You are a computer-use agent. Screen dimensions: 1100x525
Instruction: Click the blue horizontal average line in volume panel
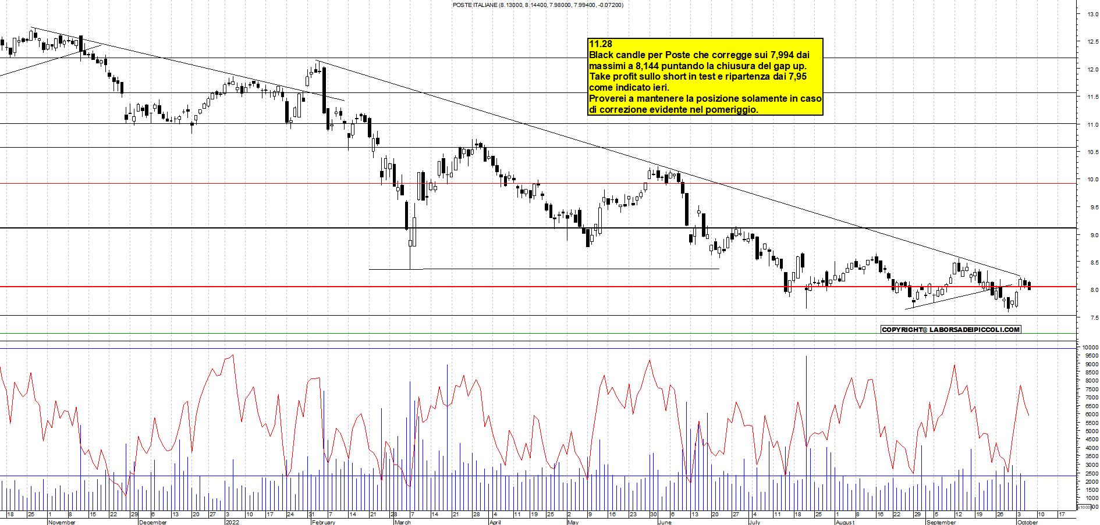538,476
